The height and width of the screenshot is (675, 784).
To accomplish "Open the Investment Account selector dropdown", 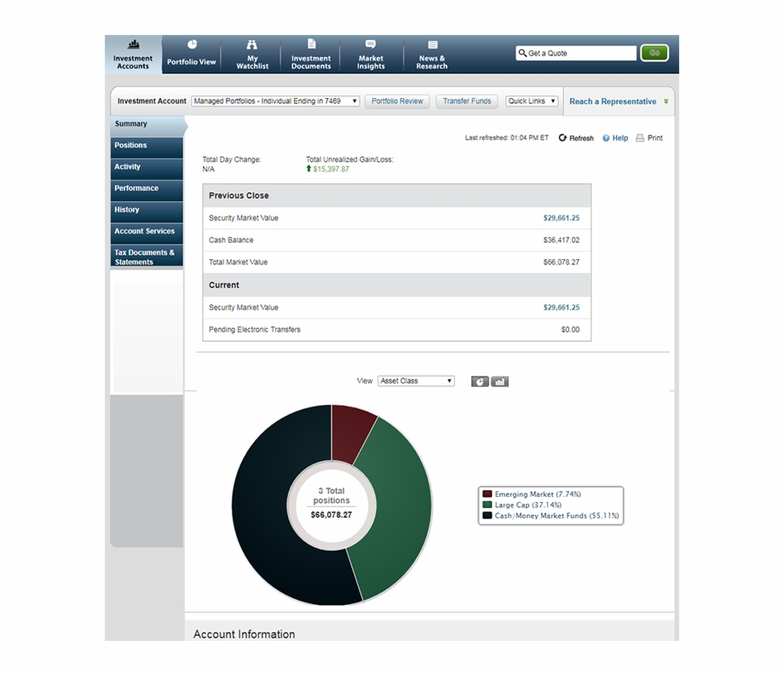I will click(275, 101).
